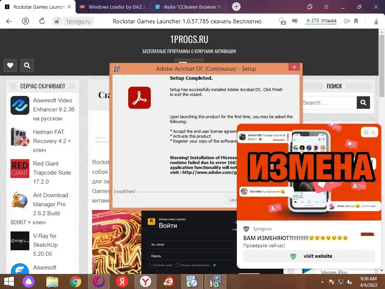This screenshot has width=385, height=289.
Task: Open the notification popup settings gear
Action: (366, 132)
